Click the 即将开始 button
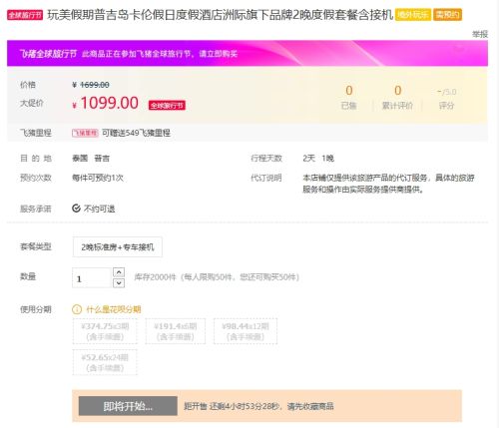The width and height of the screenshot is (499, 428). tap(128, 406)
